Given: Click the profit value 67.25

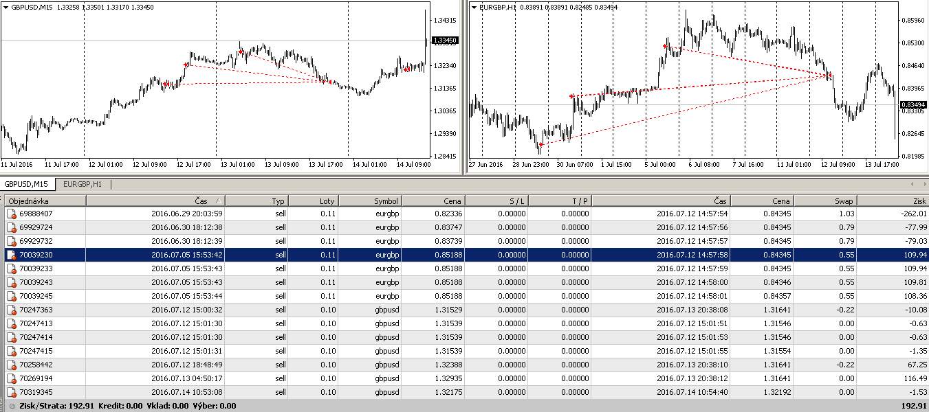Looking at the screenshot, I should tap(917, 365).
